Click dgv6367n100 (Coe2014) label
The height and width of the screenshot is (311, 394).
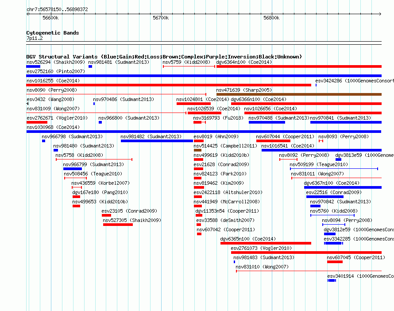click(x=332, y=183)
